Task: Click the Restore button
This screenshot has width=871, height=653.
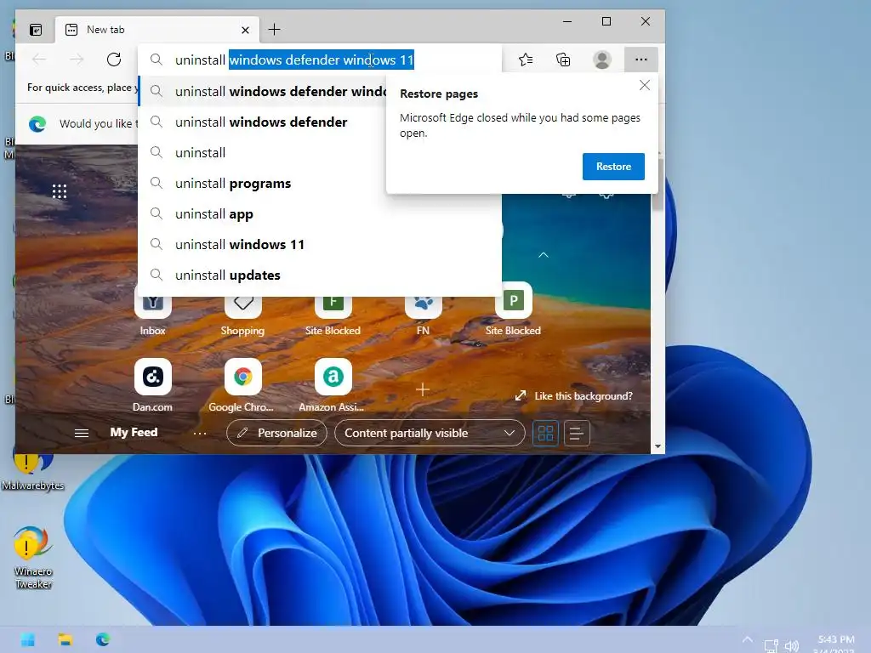Action: (613, 167)
